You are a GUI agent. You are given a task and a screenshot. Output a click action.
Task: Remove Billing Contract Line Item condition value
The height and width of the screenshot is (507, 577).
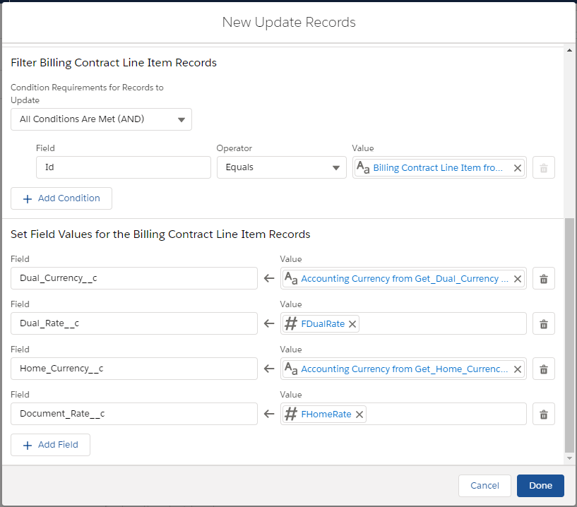517,168
